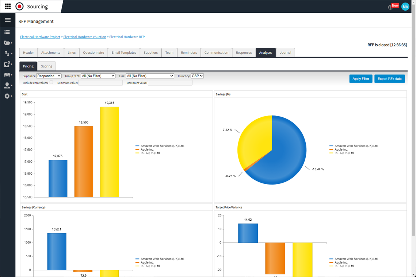Open the Electrical Hardware Project link
Screen dimensions: 416x277
(40, 37)
